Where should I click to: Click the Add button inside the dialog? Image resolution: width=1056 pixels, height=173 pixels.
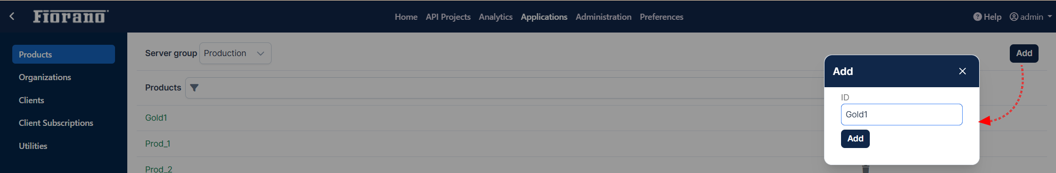[x=855, y=139]
